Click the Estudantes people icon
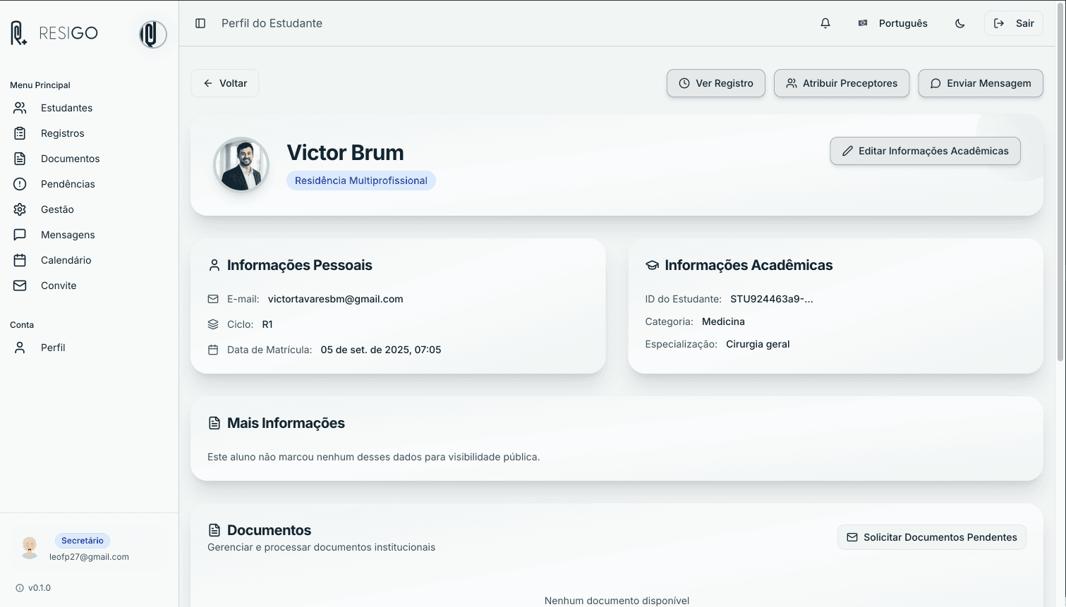Screen dimensions: 1066x607 click(x=20, y=108)
